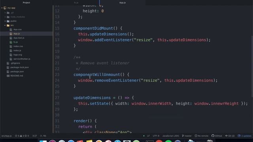The width and height of the screenshot is (253, 142).
Task: Change LF line ending setting
Action: click(x=148, y=136)
